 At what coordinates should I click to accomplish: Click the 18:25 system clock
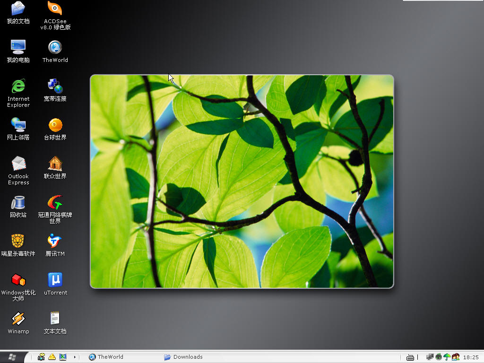pyautogui.click(x=471, y=357)
